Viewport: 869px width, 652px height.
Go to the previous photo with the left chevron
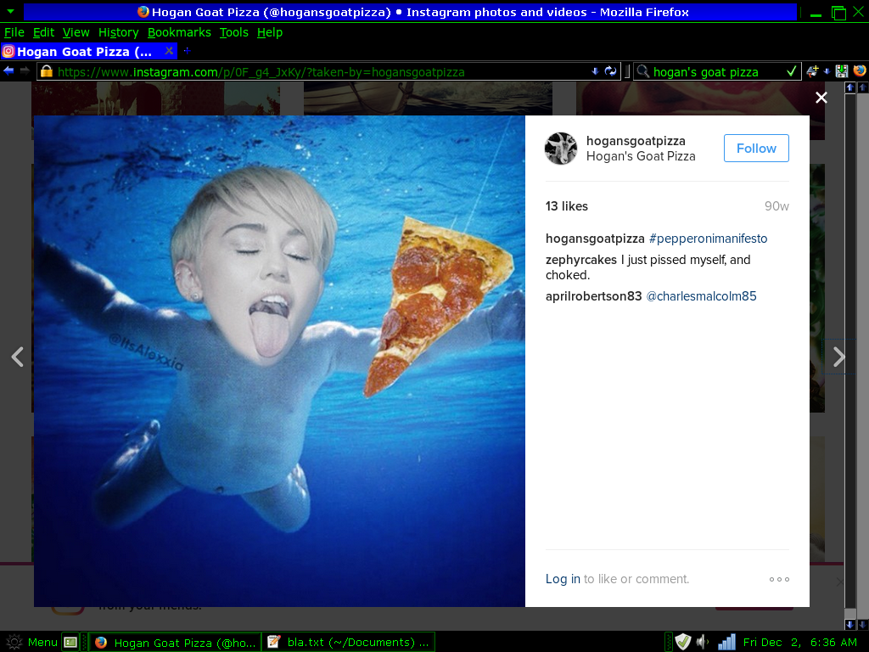click(18, 357)
